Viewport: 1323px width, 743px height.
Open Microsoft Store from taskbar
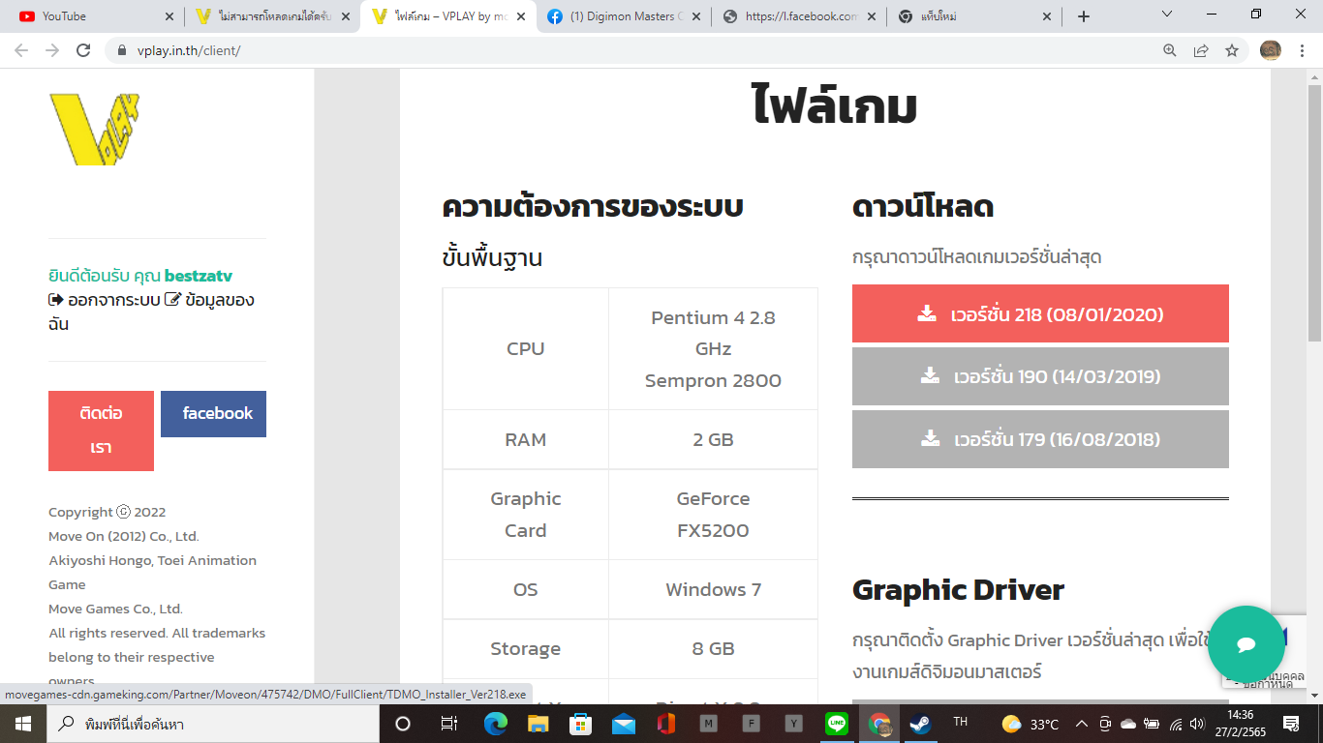coord(580,724)
